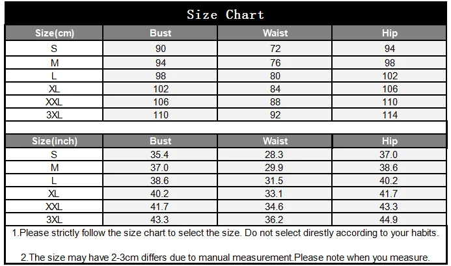
Task: Select the inch Waist value 33.1
Action: (x=274, y=194)
